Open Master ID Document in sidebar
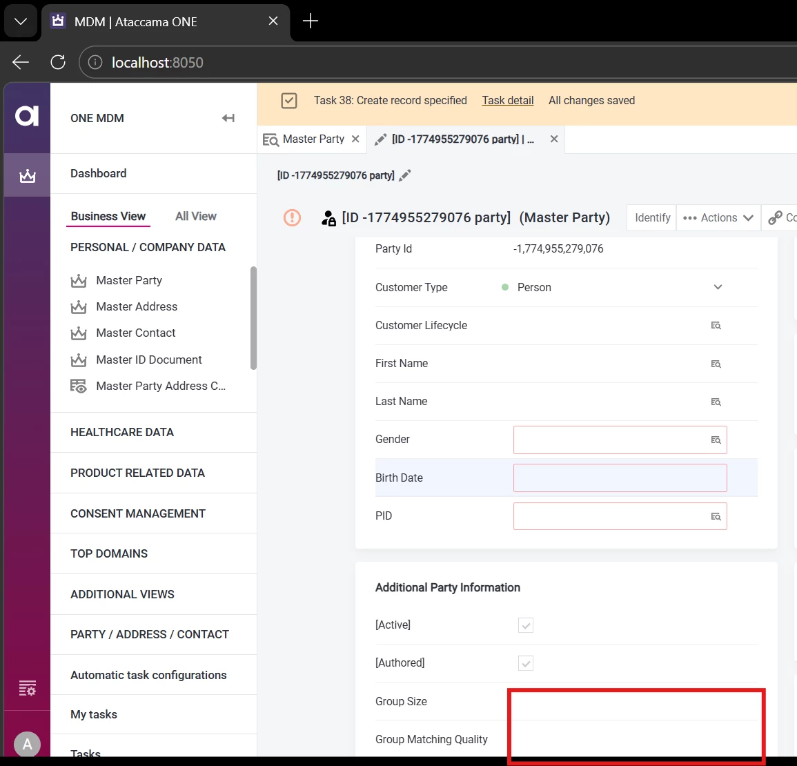The image size is (797, 766). point(149,360)
